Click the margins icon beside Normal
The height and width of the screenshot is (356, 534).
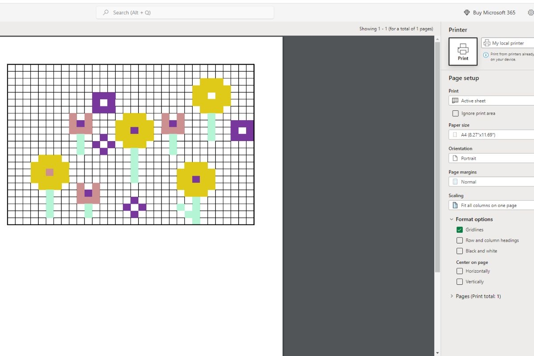[454, 182]
